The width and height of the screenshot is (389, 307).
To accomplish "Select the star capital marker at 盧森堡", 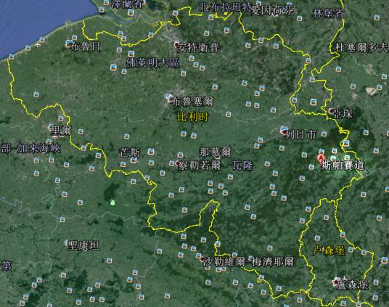I will coord(336,282).
